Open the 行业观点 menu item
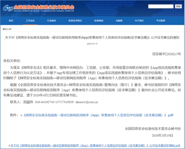This screenshot has width=185, height=149. pyautogui.click(x=52, y=21)
